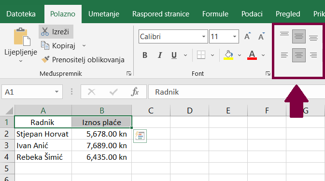325x181 pixels.
Task: Open the Lijepljenje paste button
Action: click(x=21, y=45)
